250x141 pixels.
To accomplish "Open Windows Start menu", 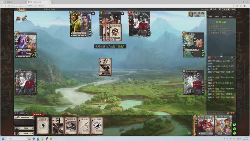I will 3,138.
